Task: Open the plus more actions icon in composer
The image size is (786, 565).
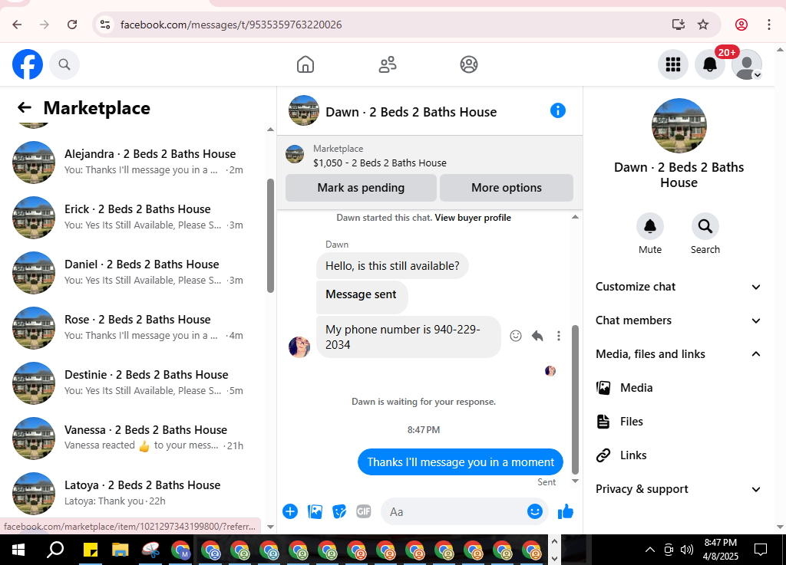Action: click(290, 511)
